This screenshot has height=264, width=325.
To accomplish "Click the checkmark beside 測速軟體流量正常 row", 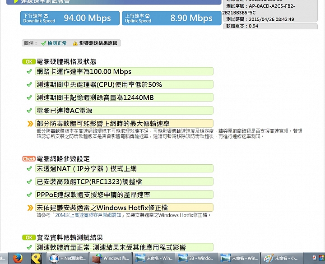I will pos(29,247).
